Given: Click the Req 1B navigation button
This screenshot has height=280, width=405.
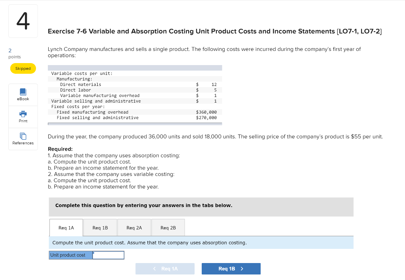Looking at the screenshot, I should coord(231,269).
